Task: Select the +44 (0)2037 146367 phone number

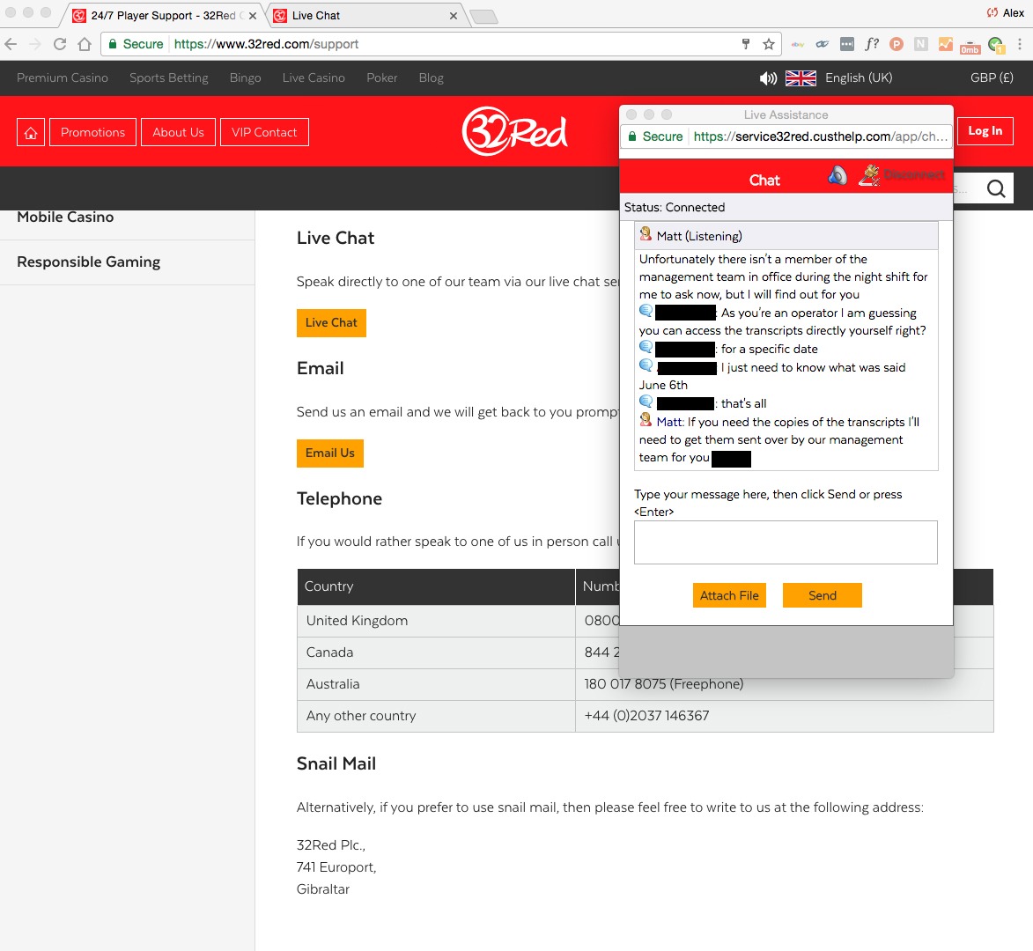Action: pos(646,716)
